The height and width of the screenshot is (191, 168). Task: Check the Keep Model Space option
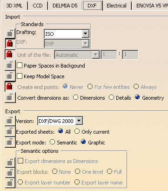[20, 76]
